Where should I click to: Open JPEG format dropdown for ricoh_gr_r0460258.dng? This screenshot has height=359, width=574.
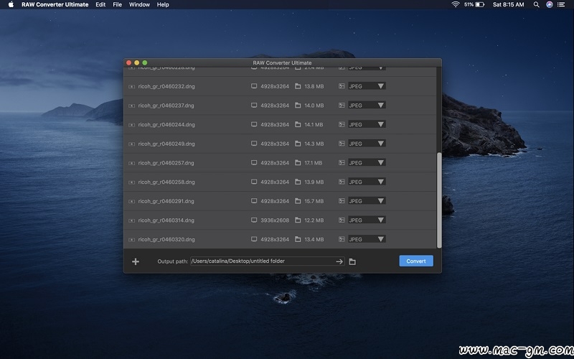pos(367,182)
